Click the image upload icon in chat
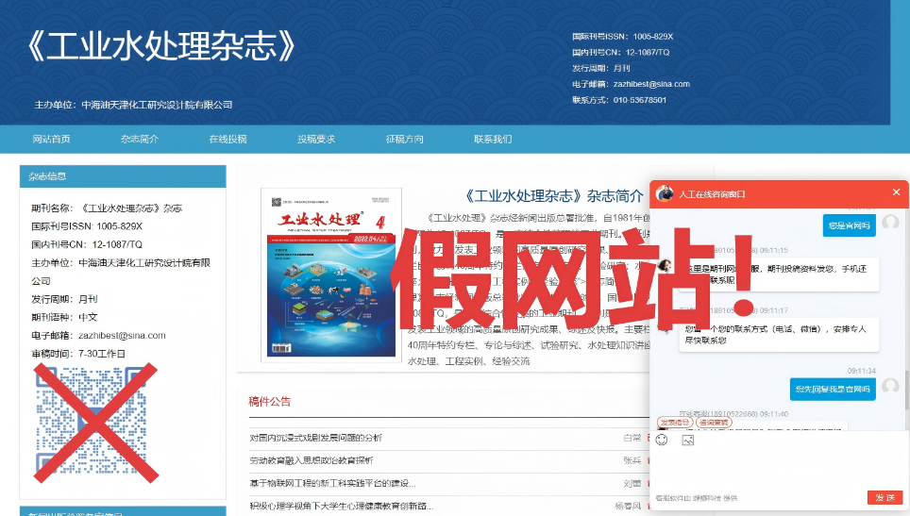 point(688,440)
